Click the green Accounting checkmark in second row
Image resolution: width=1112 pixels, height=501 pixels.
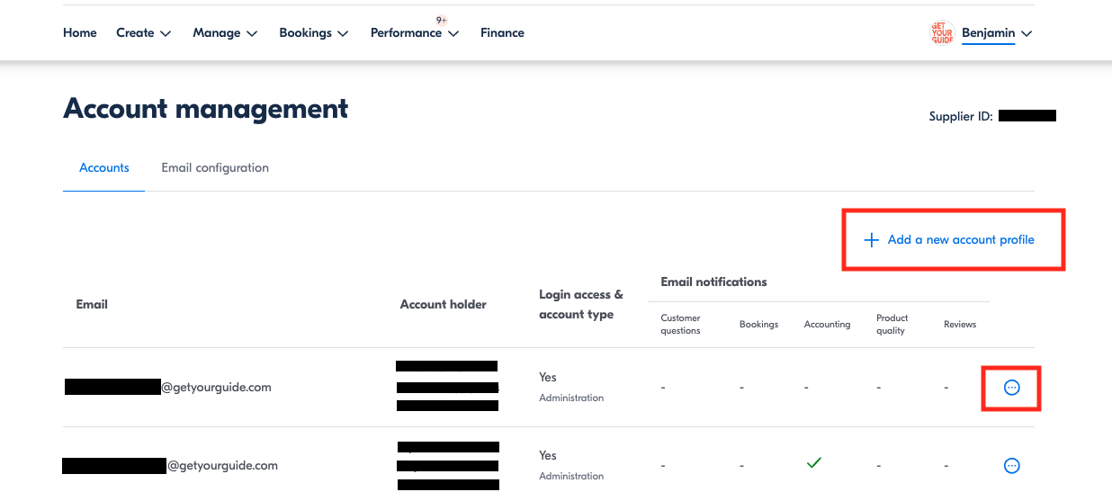tap(813, 462)
